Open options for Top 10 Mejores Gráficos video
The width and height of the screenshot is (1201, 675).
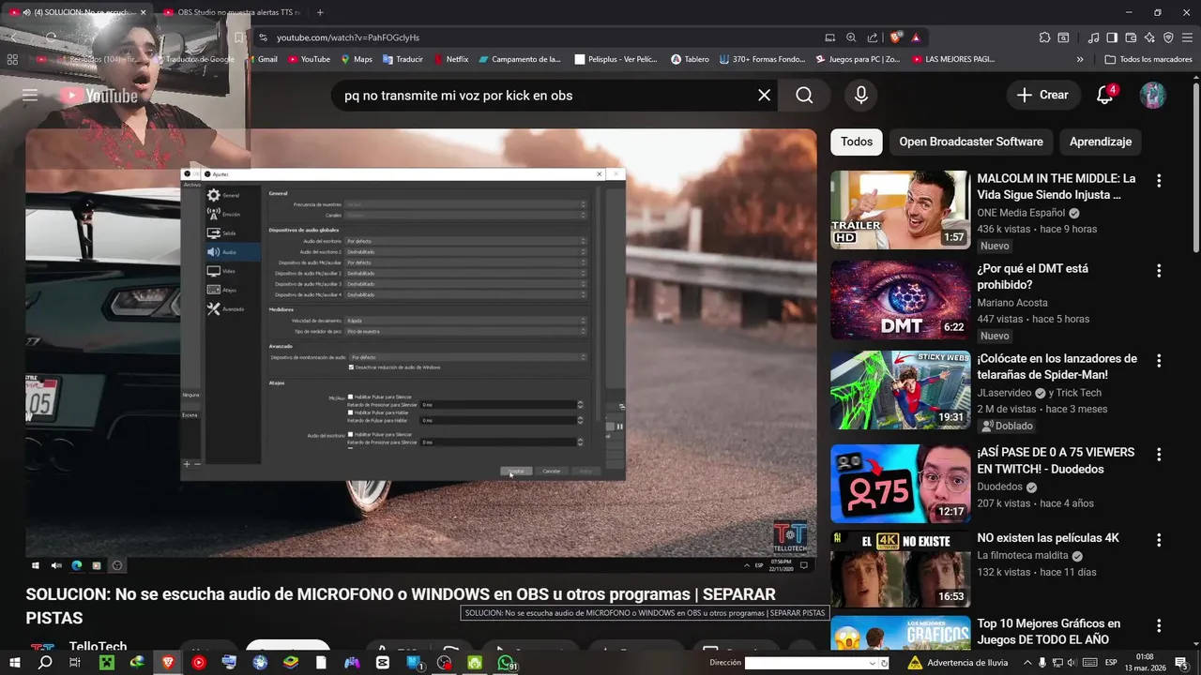pos(1159,625)
